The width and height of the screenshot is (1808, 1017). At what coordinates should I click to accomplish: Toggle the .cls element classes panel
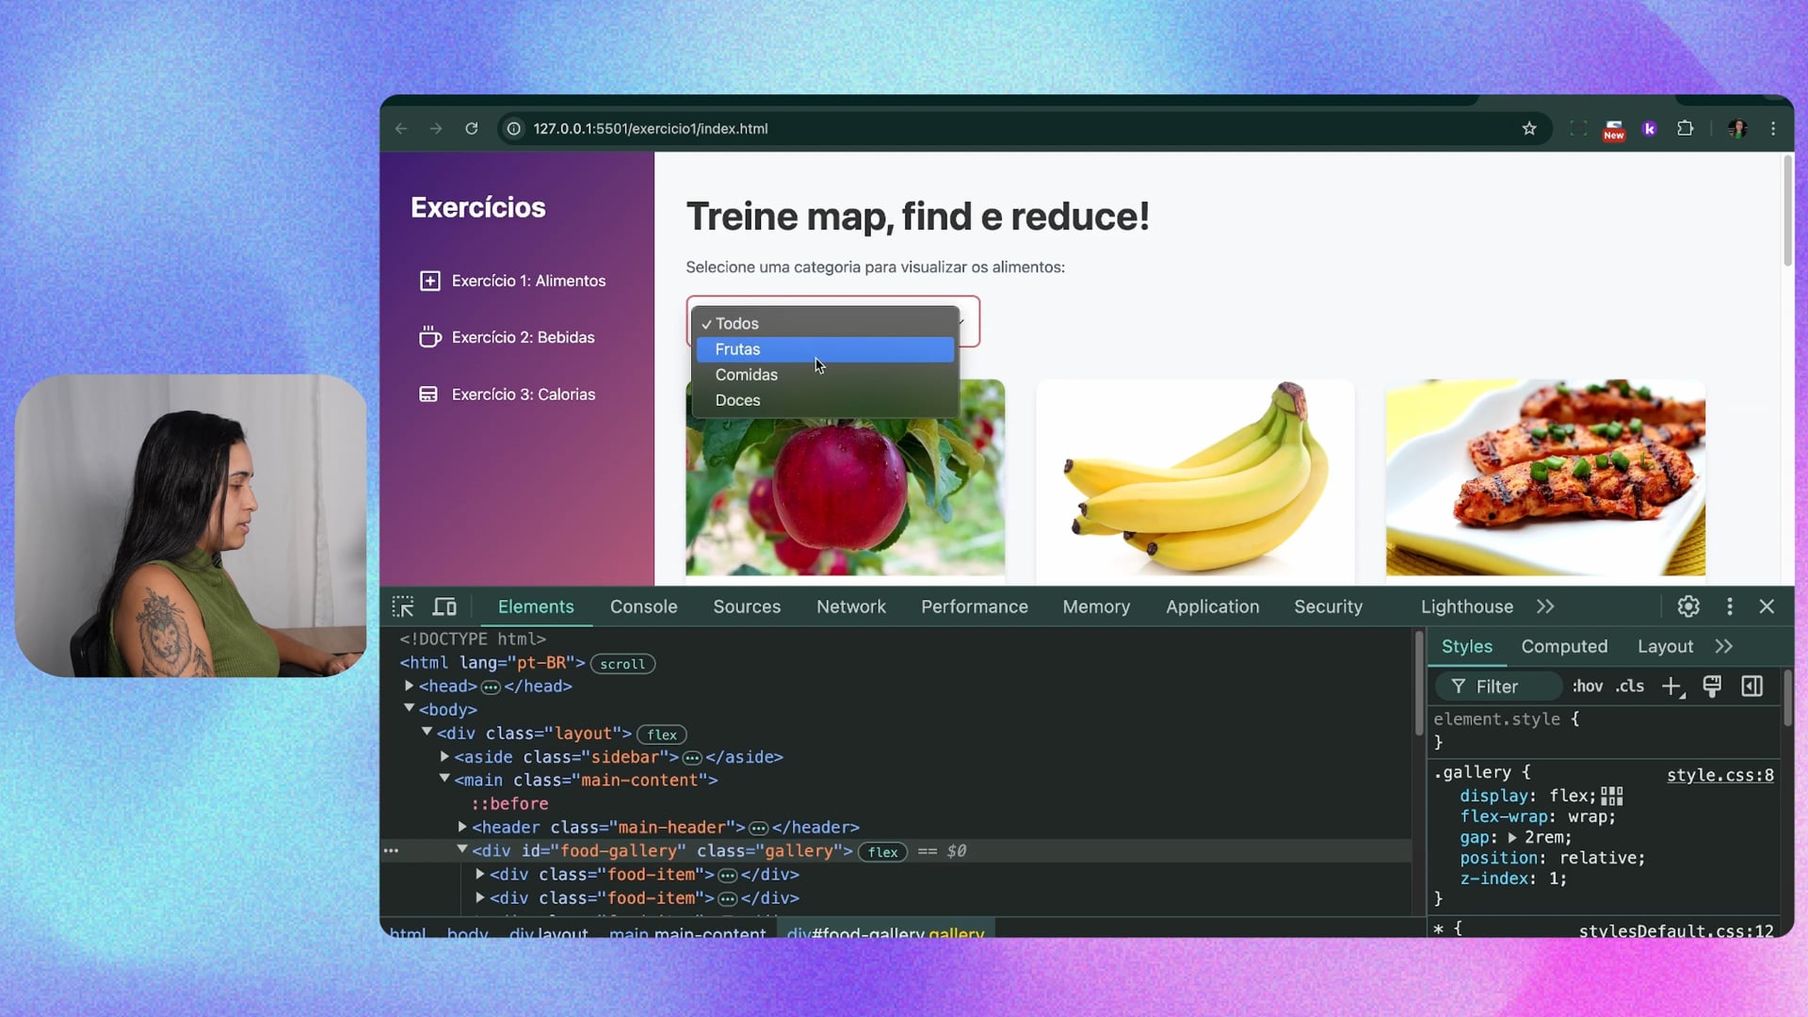tap(1630, 686)
